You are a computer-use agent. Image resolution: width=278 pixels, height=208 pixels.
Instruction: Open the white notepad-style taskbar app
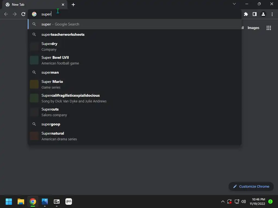(x=69, y=201)
